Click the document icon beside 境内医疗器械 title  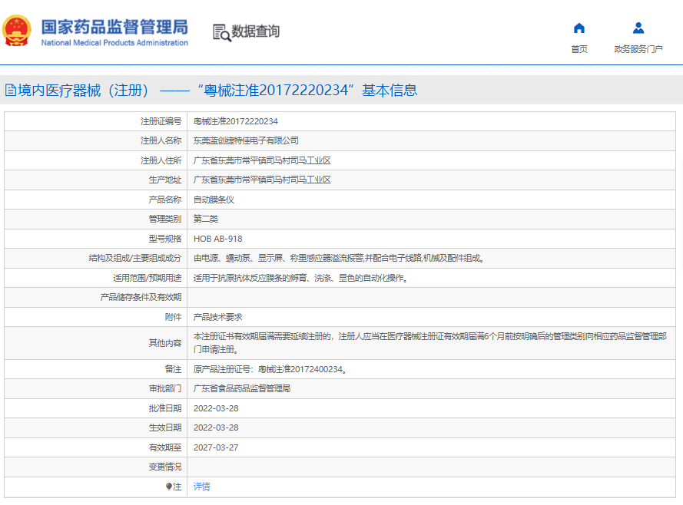point(11,91)
